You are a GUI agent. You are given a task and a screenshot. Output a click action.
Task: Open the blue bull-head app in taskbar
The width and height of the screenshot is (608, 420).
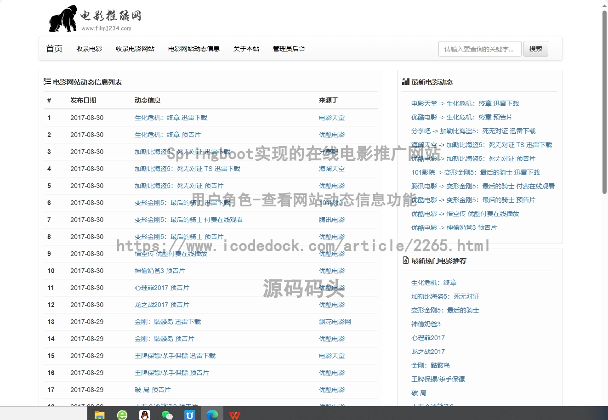(190, 415)
